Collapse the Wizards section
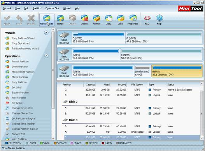 [46, 33]
